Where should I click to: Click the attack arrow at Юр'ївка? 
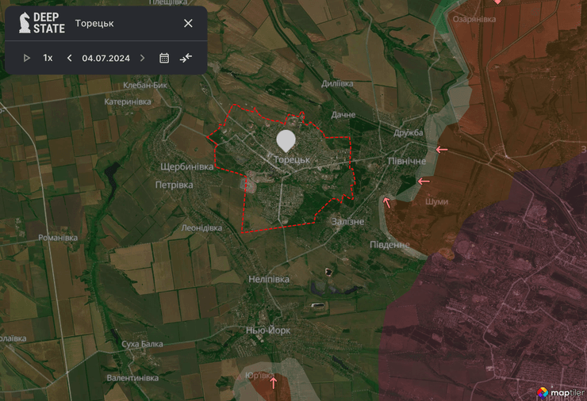(274, 383)
